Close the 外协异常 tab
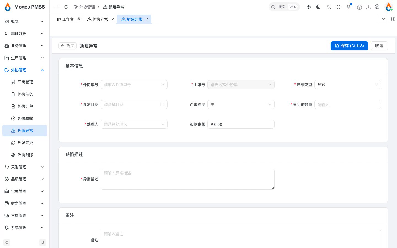Image resolution: width=397 pixels, height=248 pixels. [113, 19]
